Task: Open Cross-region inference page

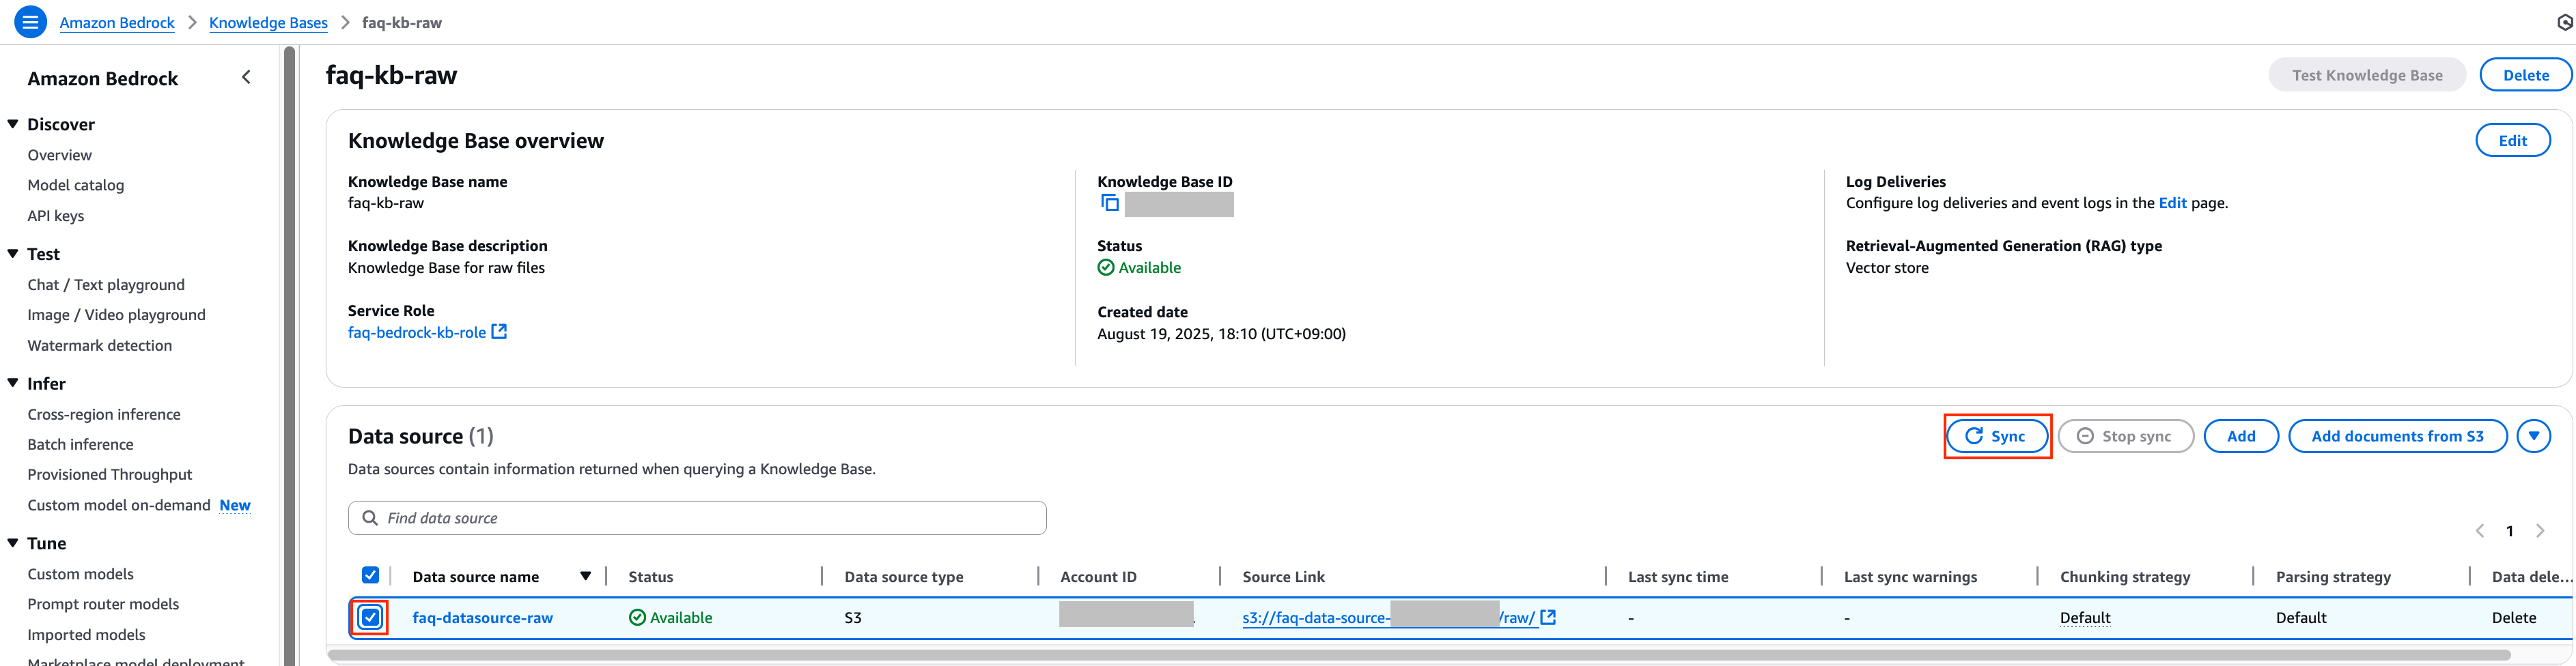Action: point(104,414)
